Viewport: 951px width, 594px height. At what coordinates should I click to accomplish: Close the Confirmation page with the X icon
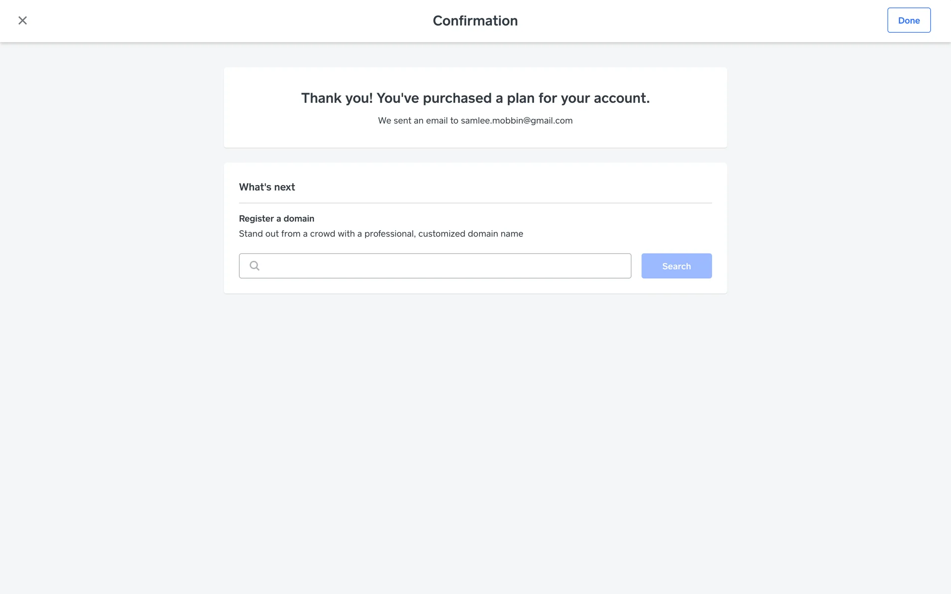pos(22,20)
